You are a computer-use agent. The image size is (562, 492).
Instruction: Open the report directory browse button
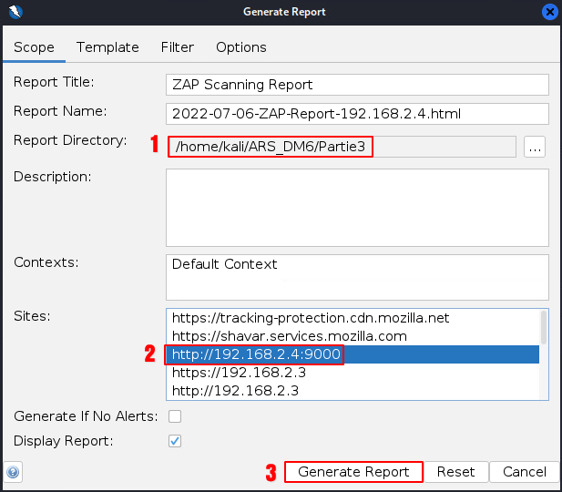coord(535,147)
